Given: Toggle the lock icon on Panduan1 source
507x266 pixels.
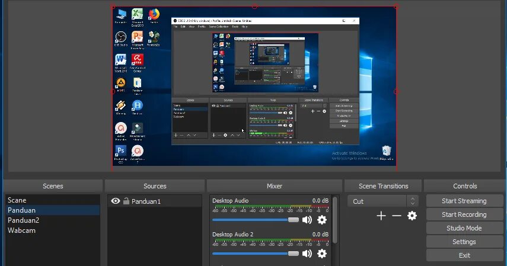Looking at the screenshot, I should (x=126, y=201).
